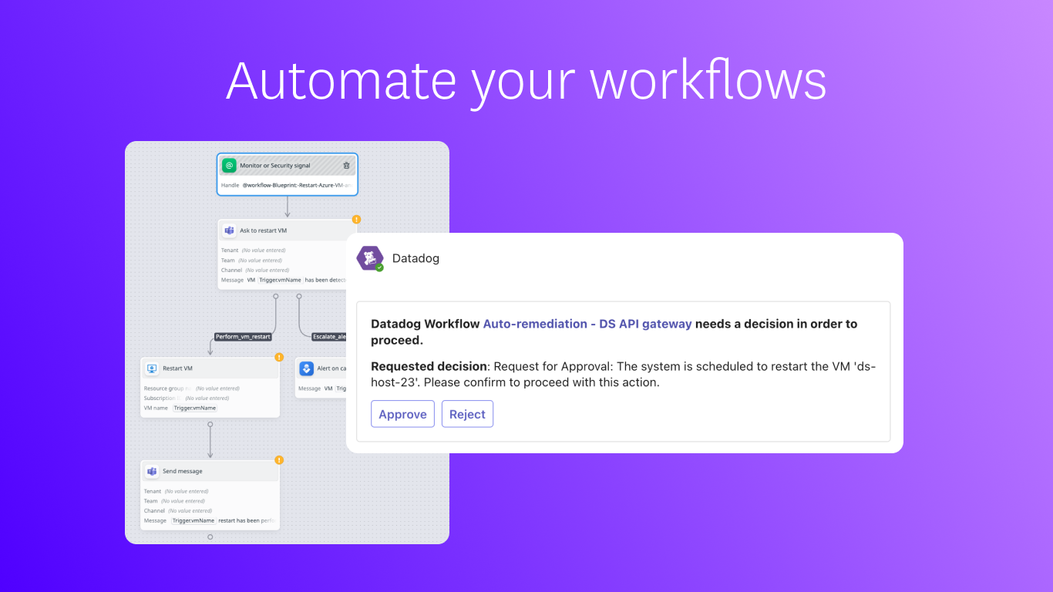Screen dimensions: 1053x592
Task: Click the Handle field of trigger node
Action: coord(287,185)
